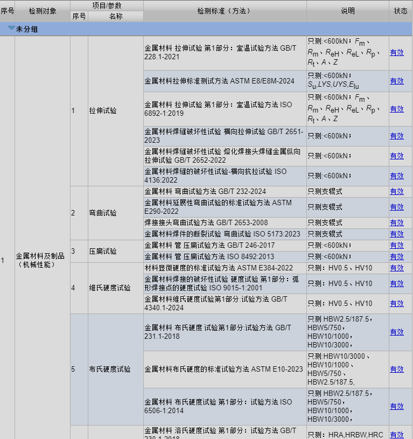This screenshot has width=413, height=439.
Task: Open 有效 link for GB/T 228.1-2021
Action: tap(397, 53)
